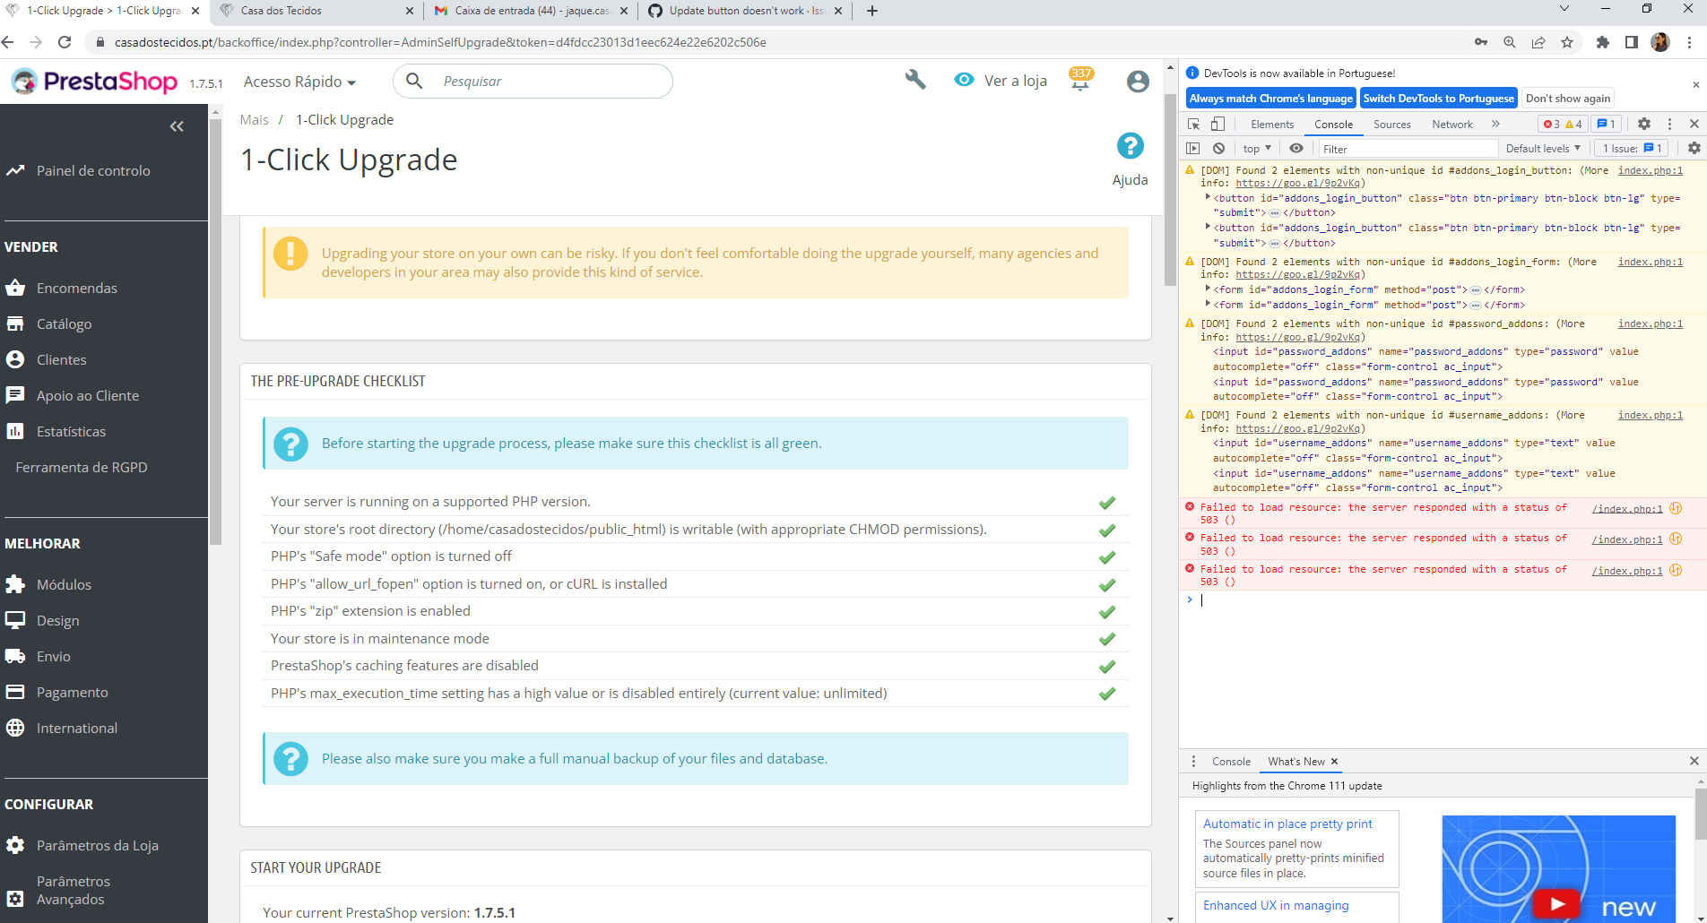Image resolution: width=1707 pixels, height=923 pixels.
Task: Expand first addons_login_button element node
Action: coord(1208,198)
